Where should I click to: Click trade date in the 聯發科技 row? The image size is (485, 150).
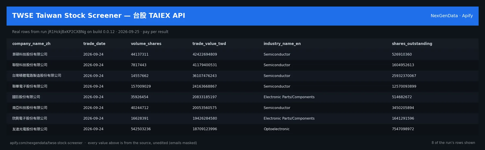click(93, 65)
